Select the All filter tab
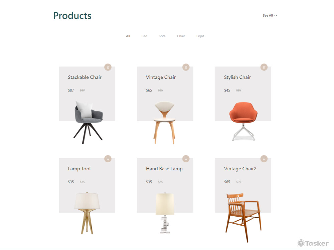 (x=128, y=36)
